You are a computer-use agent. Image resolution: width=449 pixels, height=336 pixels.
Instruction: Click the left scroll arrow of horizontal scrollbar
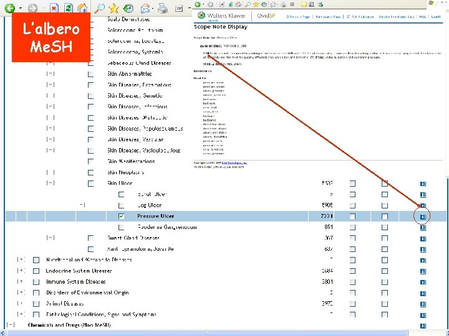click(2, 333)
